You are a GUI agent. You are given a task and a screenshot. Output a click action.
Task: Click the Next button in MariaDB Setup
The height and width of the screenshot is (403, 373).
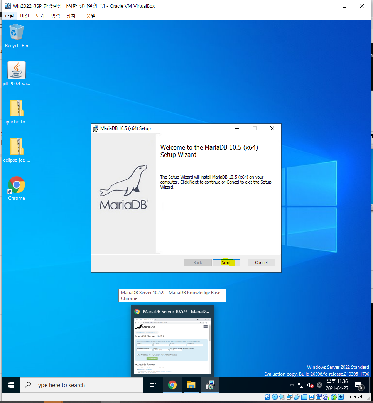coord(226,262)
